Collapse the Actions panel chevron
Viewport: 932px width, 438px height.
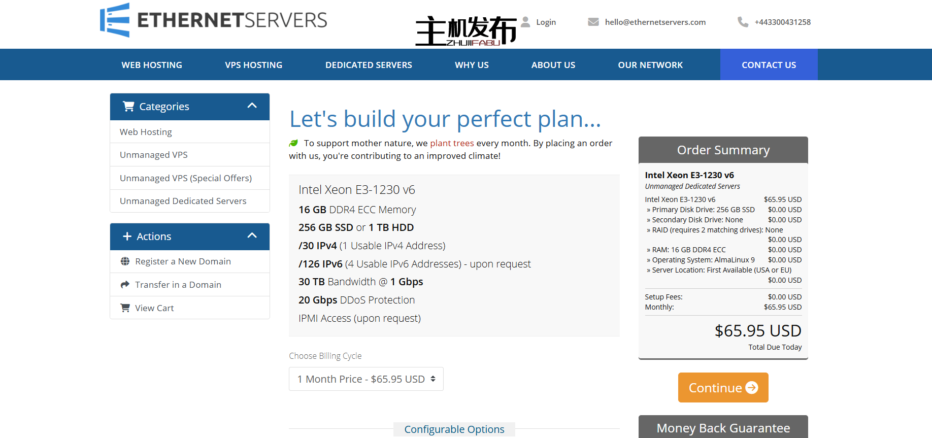(x=252, y=236)
